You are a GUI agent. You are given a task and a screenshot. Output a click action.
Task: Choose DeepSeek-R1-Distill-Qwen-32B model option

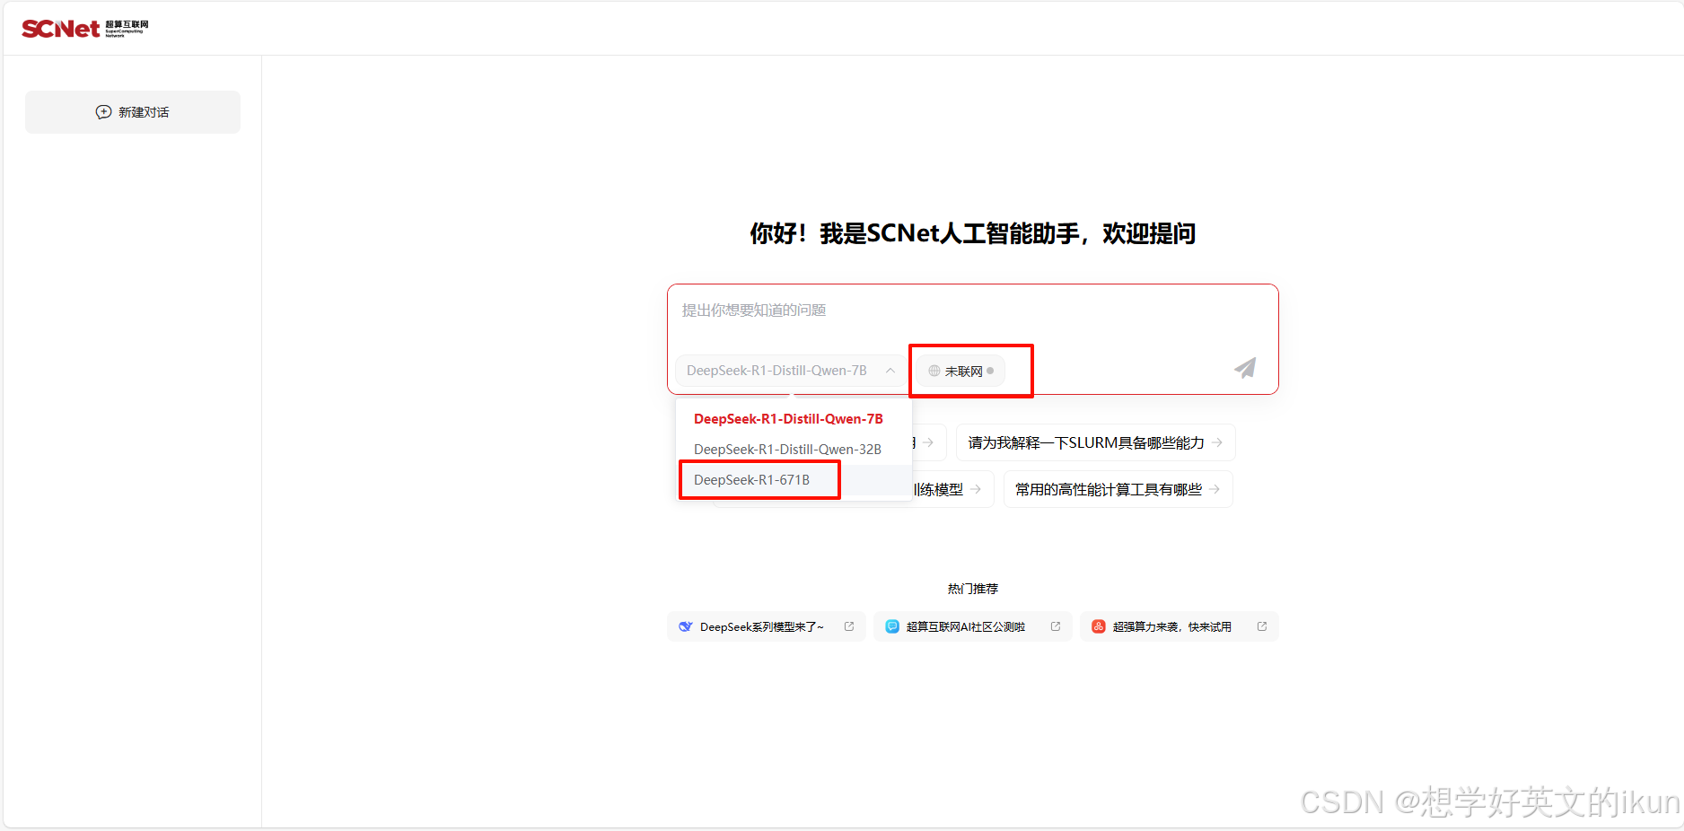point(787,450)
